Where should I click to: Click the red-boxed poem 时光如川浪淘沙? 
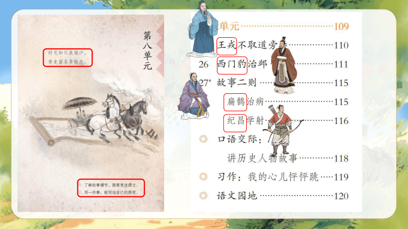pos(68,57)
